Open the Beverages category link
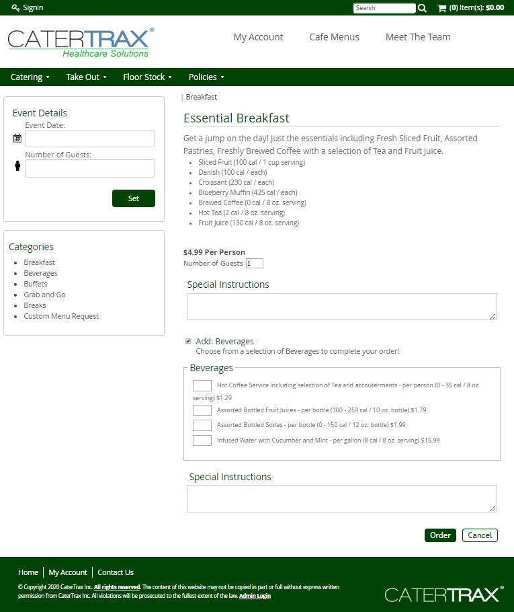Image resolution: width=514 pixels, height=612 pixels. pos(40,273)
